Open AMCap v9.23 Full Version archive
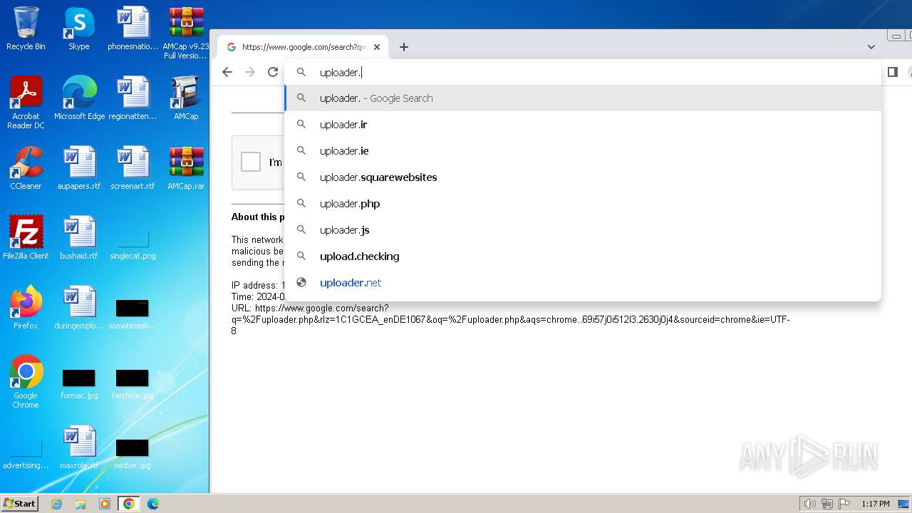Viewport: 912px width, 513px height. tap(186, 33)
